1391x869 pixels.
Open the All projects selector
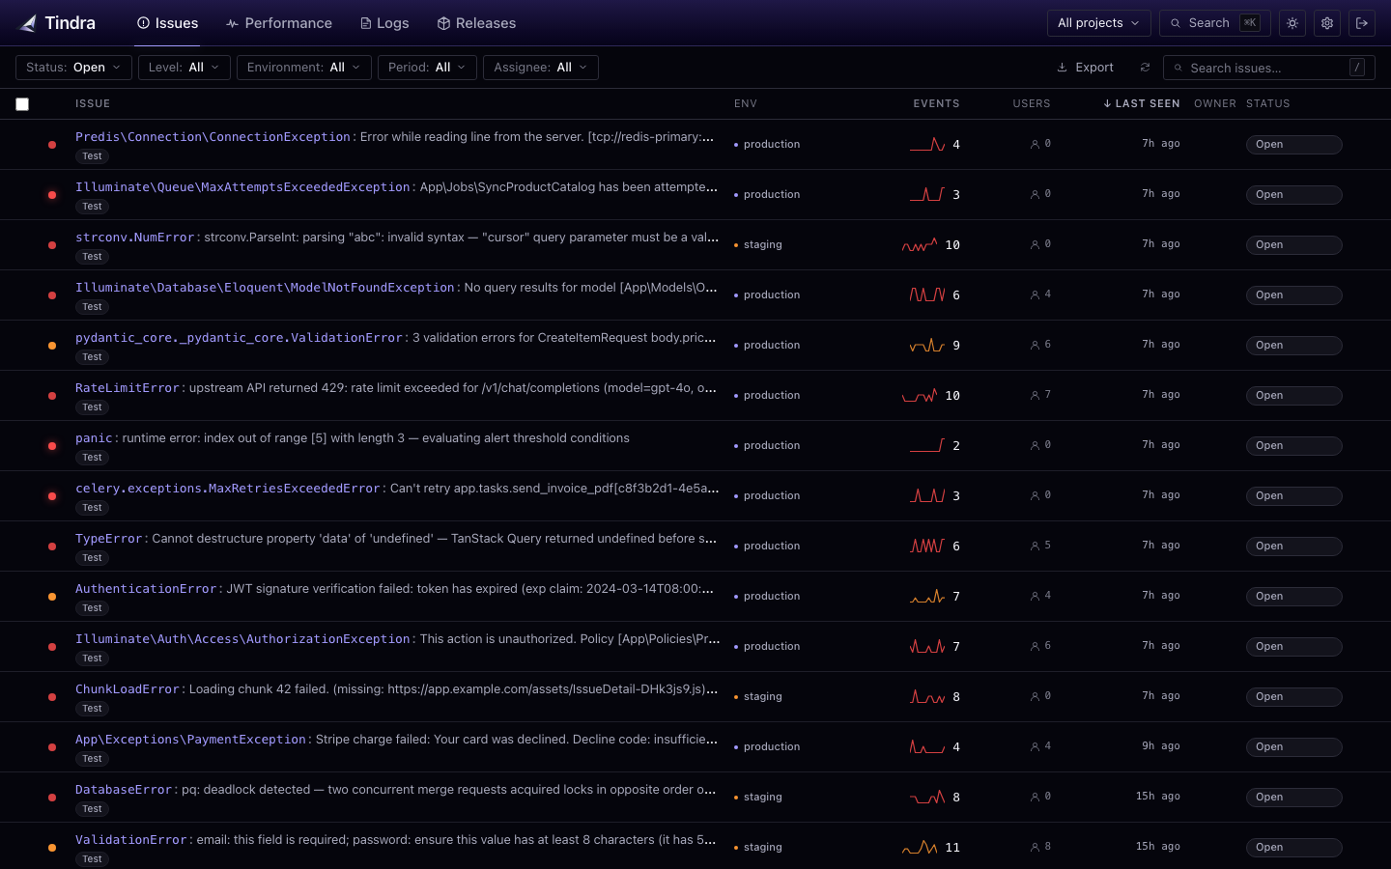[1099, 23]
